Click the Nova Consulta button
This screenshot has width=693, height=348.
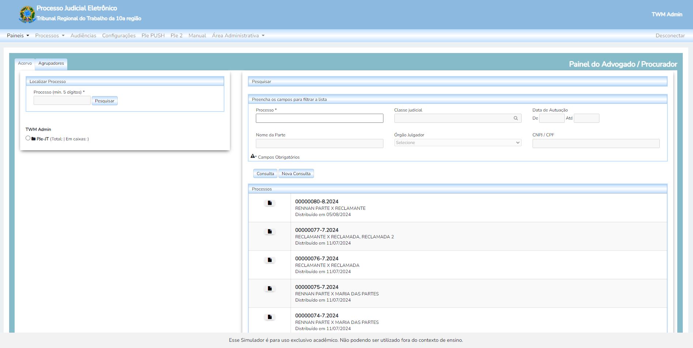[x=296, y=174]
